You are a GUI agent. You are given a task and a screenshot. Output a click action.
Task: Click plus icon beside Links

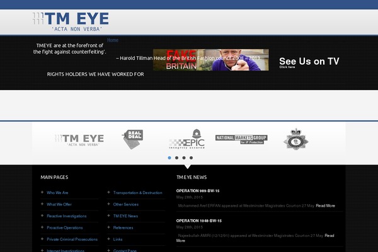(x=108, y=239)
